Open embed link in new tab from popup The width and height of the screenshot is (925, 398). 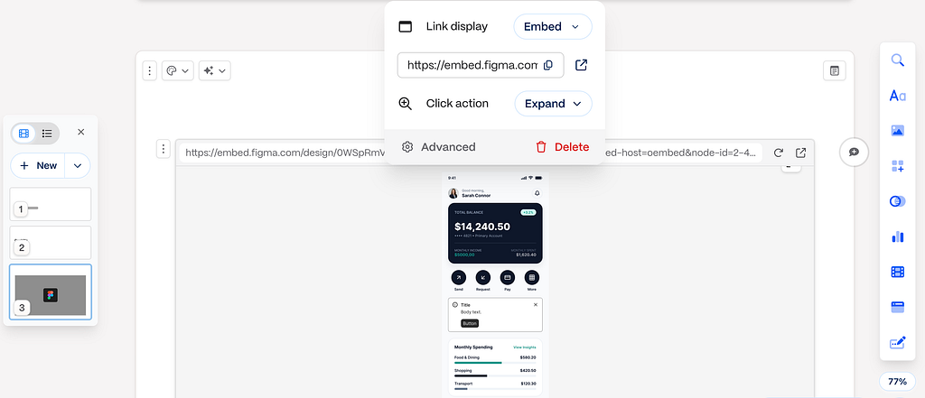[581, 65]
